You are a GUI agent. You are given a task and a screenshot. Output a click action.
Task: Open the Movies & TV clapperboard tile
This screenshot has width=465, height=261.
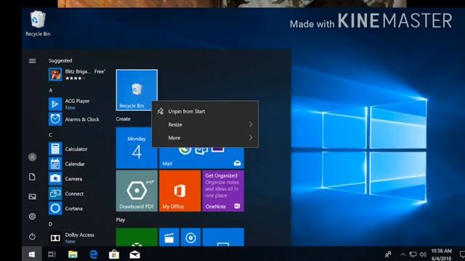tap(169, 237)
